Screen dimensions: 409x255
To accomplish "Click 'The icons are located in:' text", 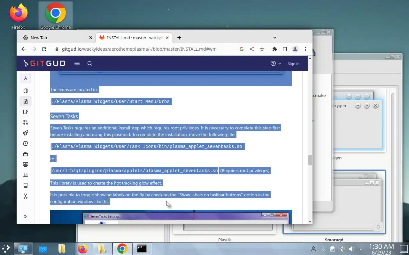I will coord(74,90).
